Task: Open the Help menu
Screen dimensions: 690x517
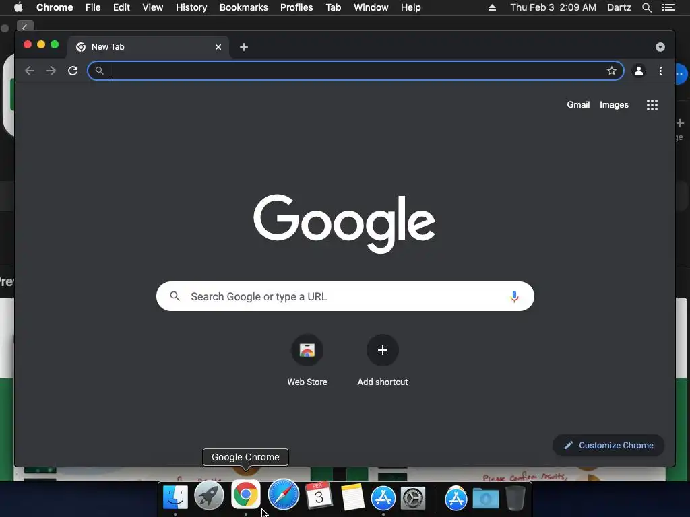Action: point(410,7)
